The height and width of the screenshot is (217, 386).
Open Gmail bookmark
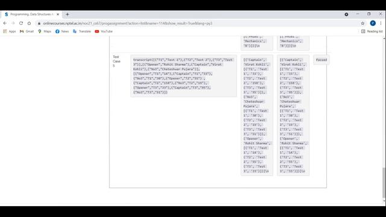[x=27, y=31]
